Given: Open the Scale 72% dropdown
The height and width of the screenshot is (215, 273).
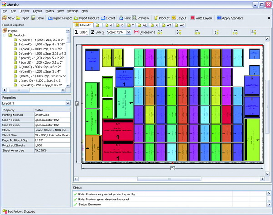Looking at the screenshot, I should [129, 32].
